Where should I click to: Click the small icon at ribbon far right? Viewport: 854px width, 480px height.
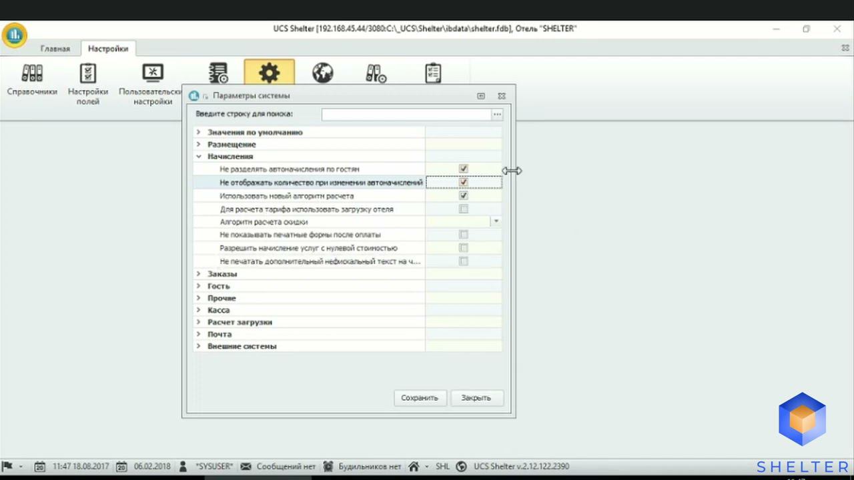845,49
